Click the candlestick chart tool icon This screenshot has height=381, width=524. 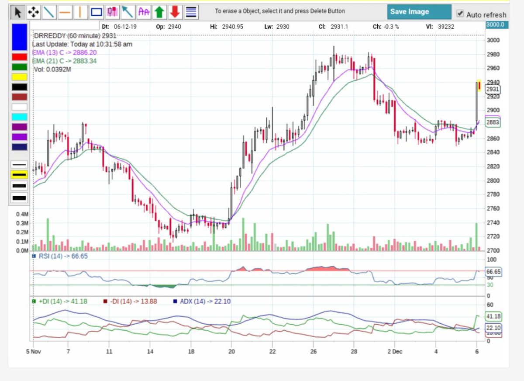pos(112,12)
